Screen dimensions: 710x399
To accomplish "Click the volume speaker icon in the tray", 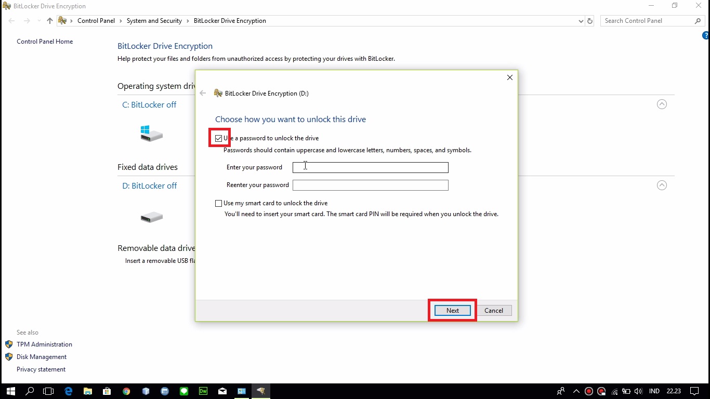I will [x=638, y=391].
